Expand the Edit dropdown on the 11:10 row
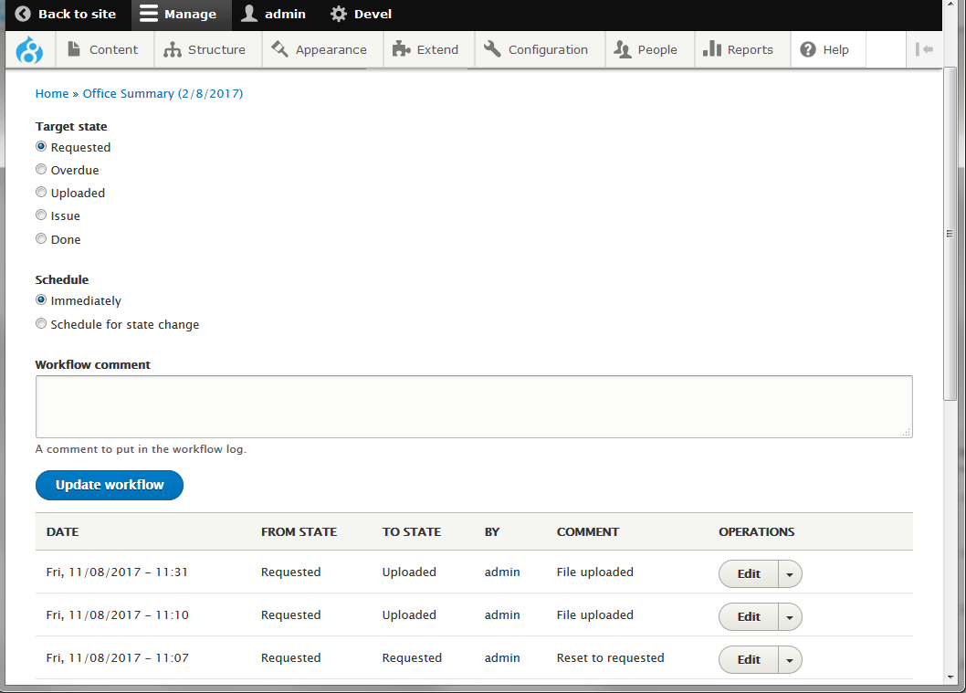The height and width of the screenshot is (693, 966). [x=790, y=616]
